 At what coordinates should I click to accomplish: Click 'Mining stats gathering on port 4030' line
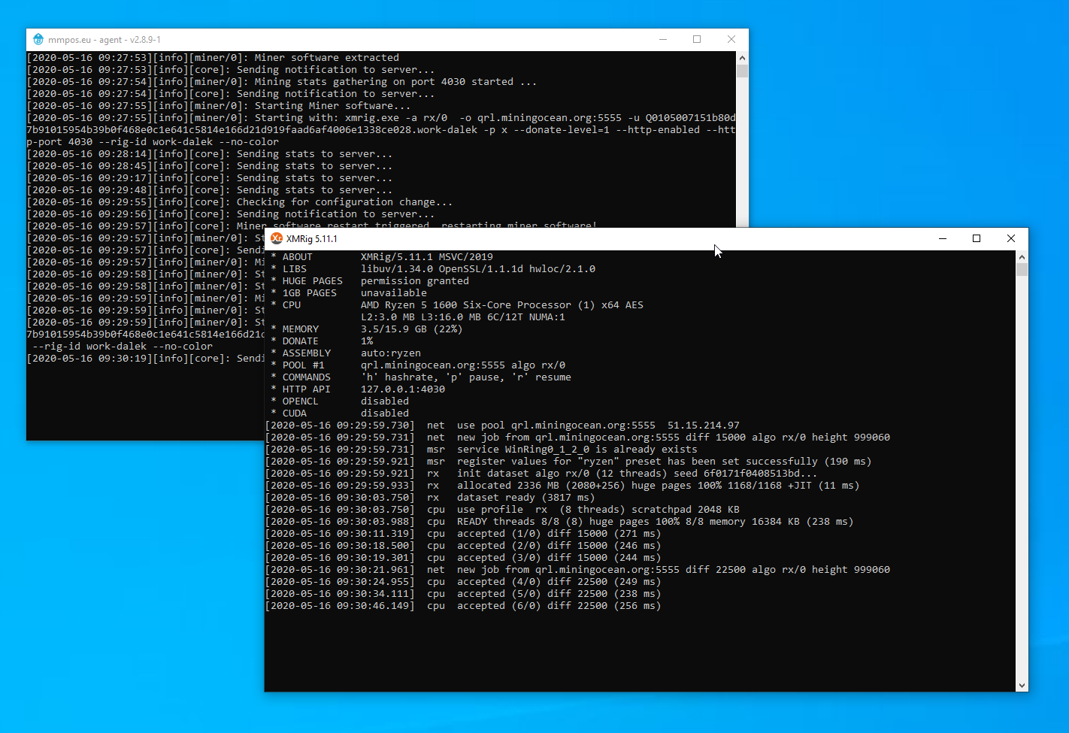pos(282,81)
